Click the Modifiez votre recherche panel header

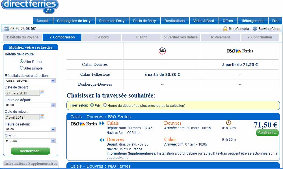31,47
